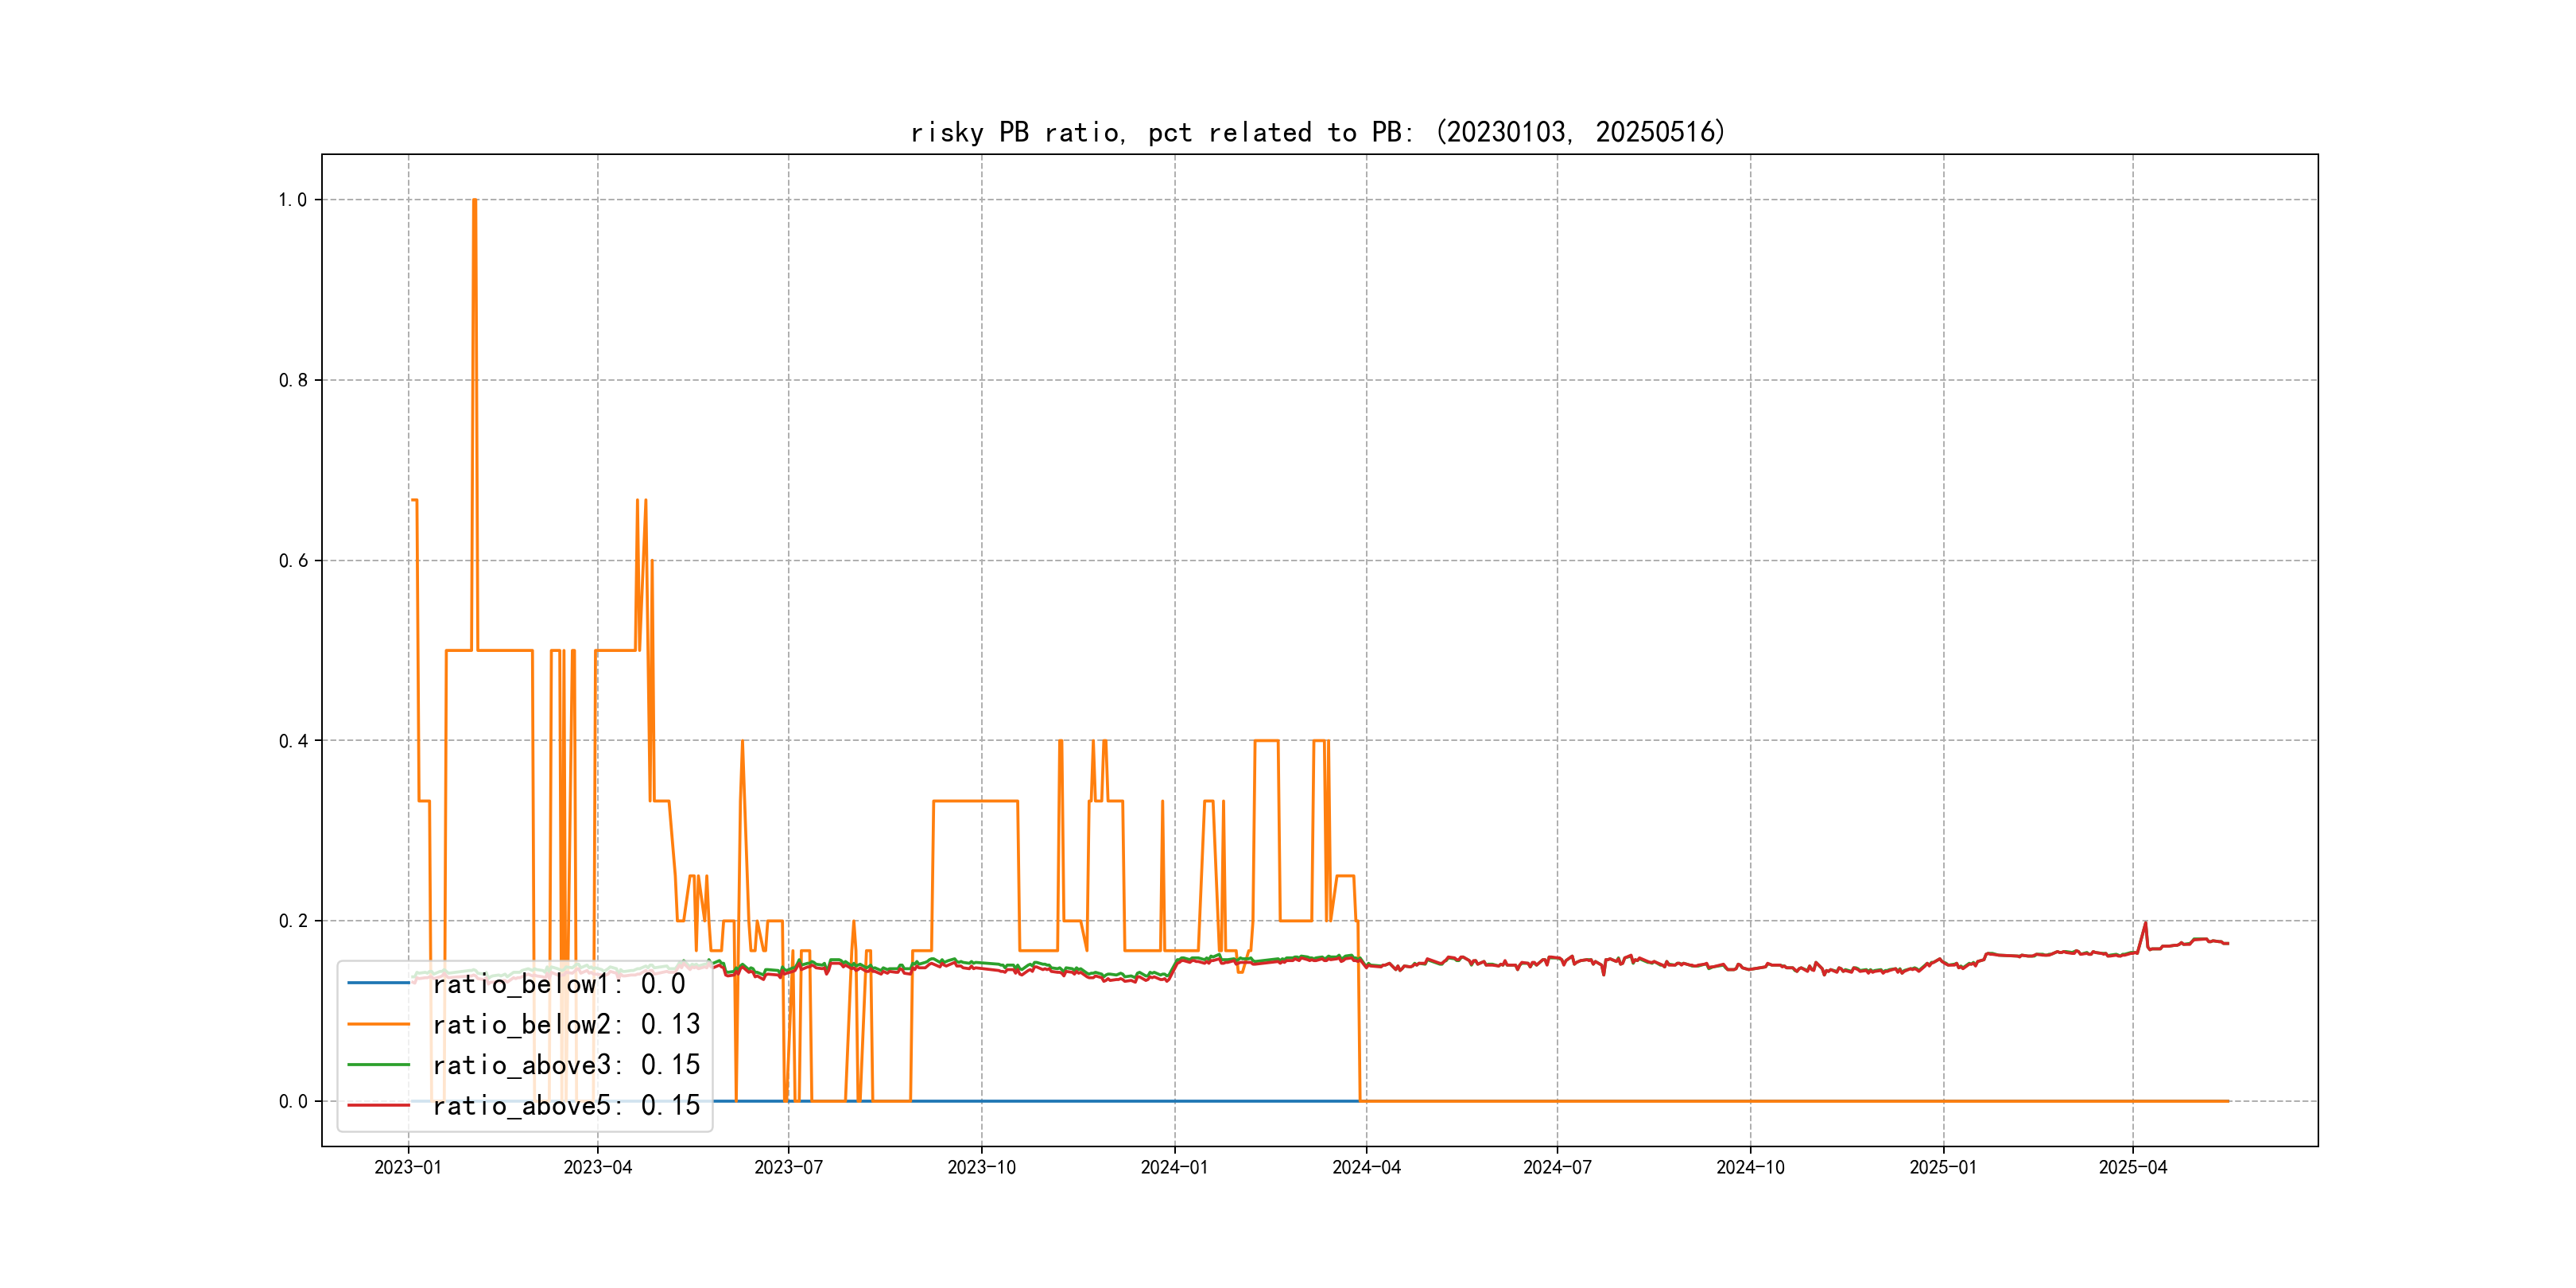
Task: Click the 2023-07 x-axis tick label
Action: tap(788, 1168)
